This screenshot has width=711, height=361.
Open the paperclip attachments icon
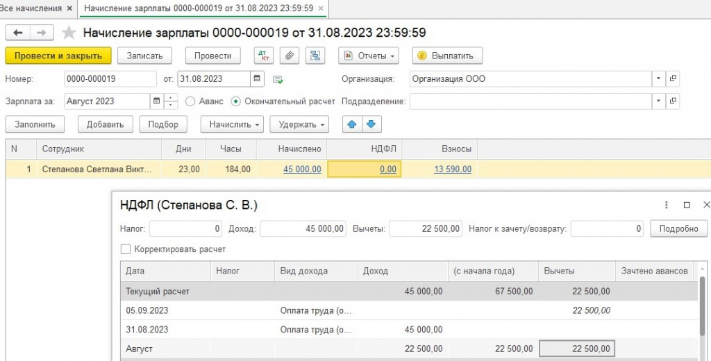pyautogui.click(x=290, y=56)
